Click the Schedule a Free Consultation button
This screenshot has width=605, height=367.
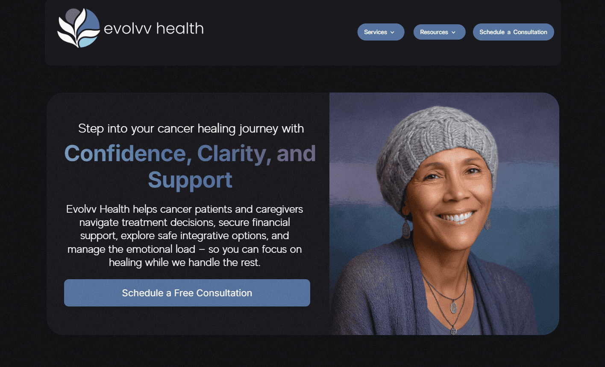click(x=187, y=293)
